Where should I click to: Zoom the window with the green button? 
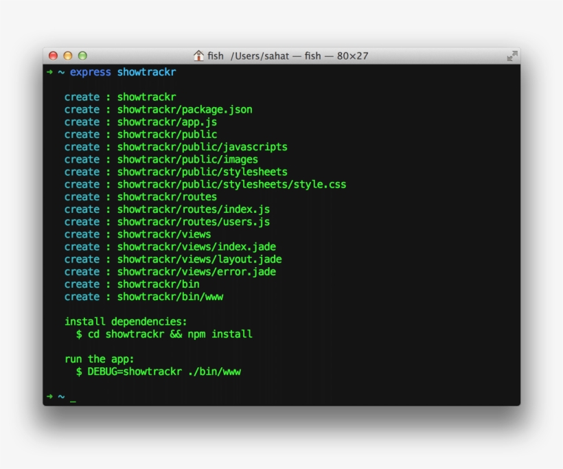(x=82, y=56)
